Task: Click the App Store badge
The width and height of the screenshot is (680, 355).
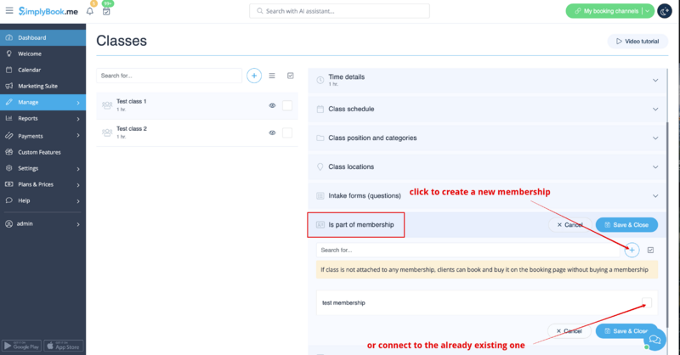Action: pos(63,346)
